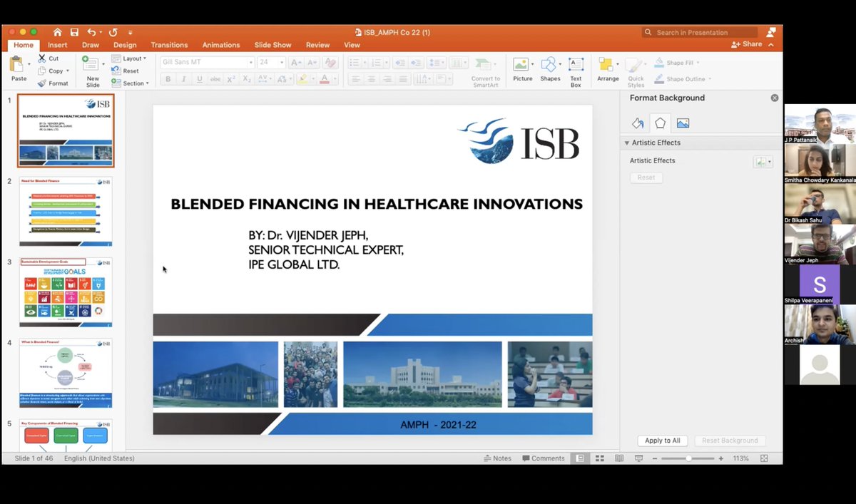Open the Fill tab in Format Background
This screenshot has height=504, width=856.
coord(638,123)
